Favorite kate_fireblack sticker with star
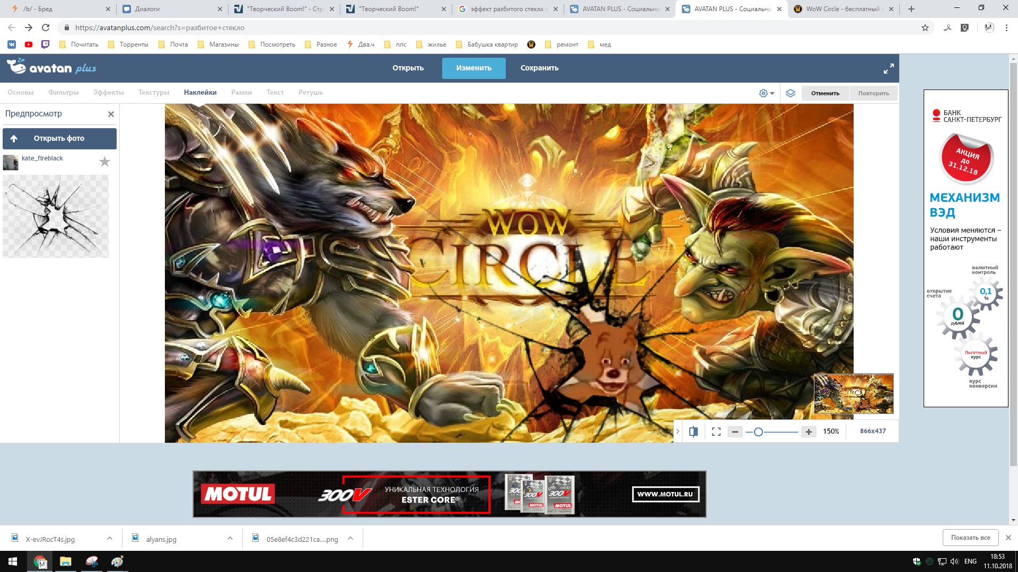 click(x=105, y=162)
